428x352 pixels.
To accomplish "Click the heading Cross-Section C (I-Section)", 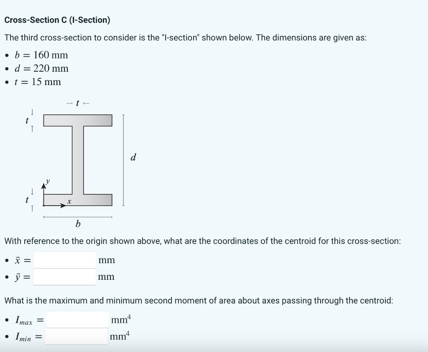I will pyautogui.click(x=58, y=20).
